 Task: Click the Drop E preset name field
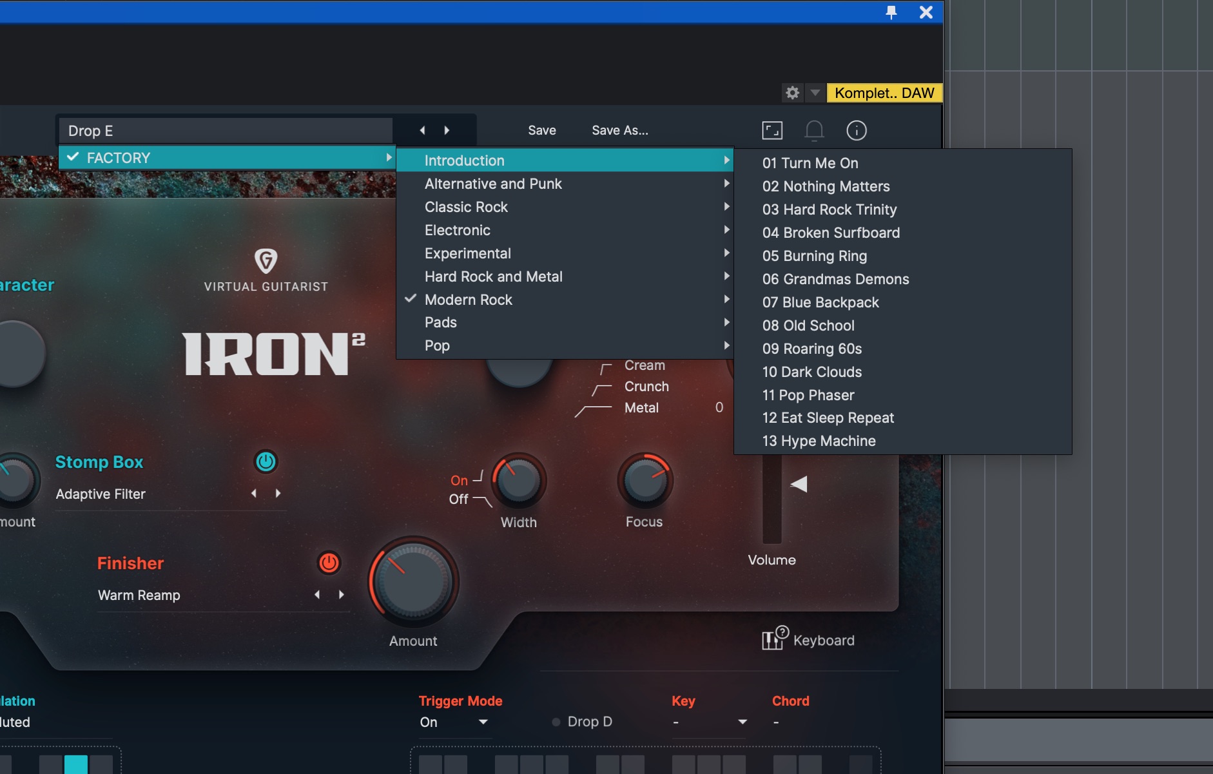226,131
